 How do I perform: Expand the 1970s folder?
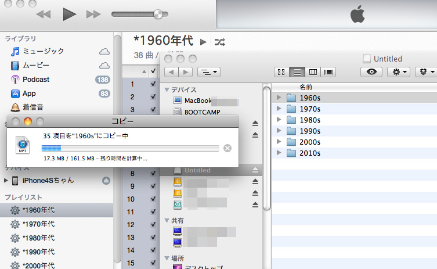[x=279, y=109]
